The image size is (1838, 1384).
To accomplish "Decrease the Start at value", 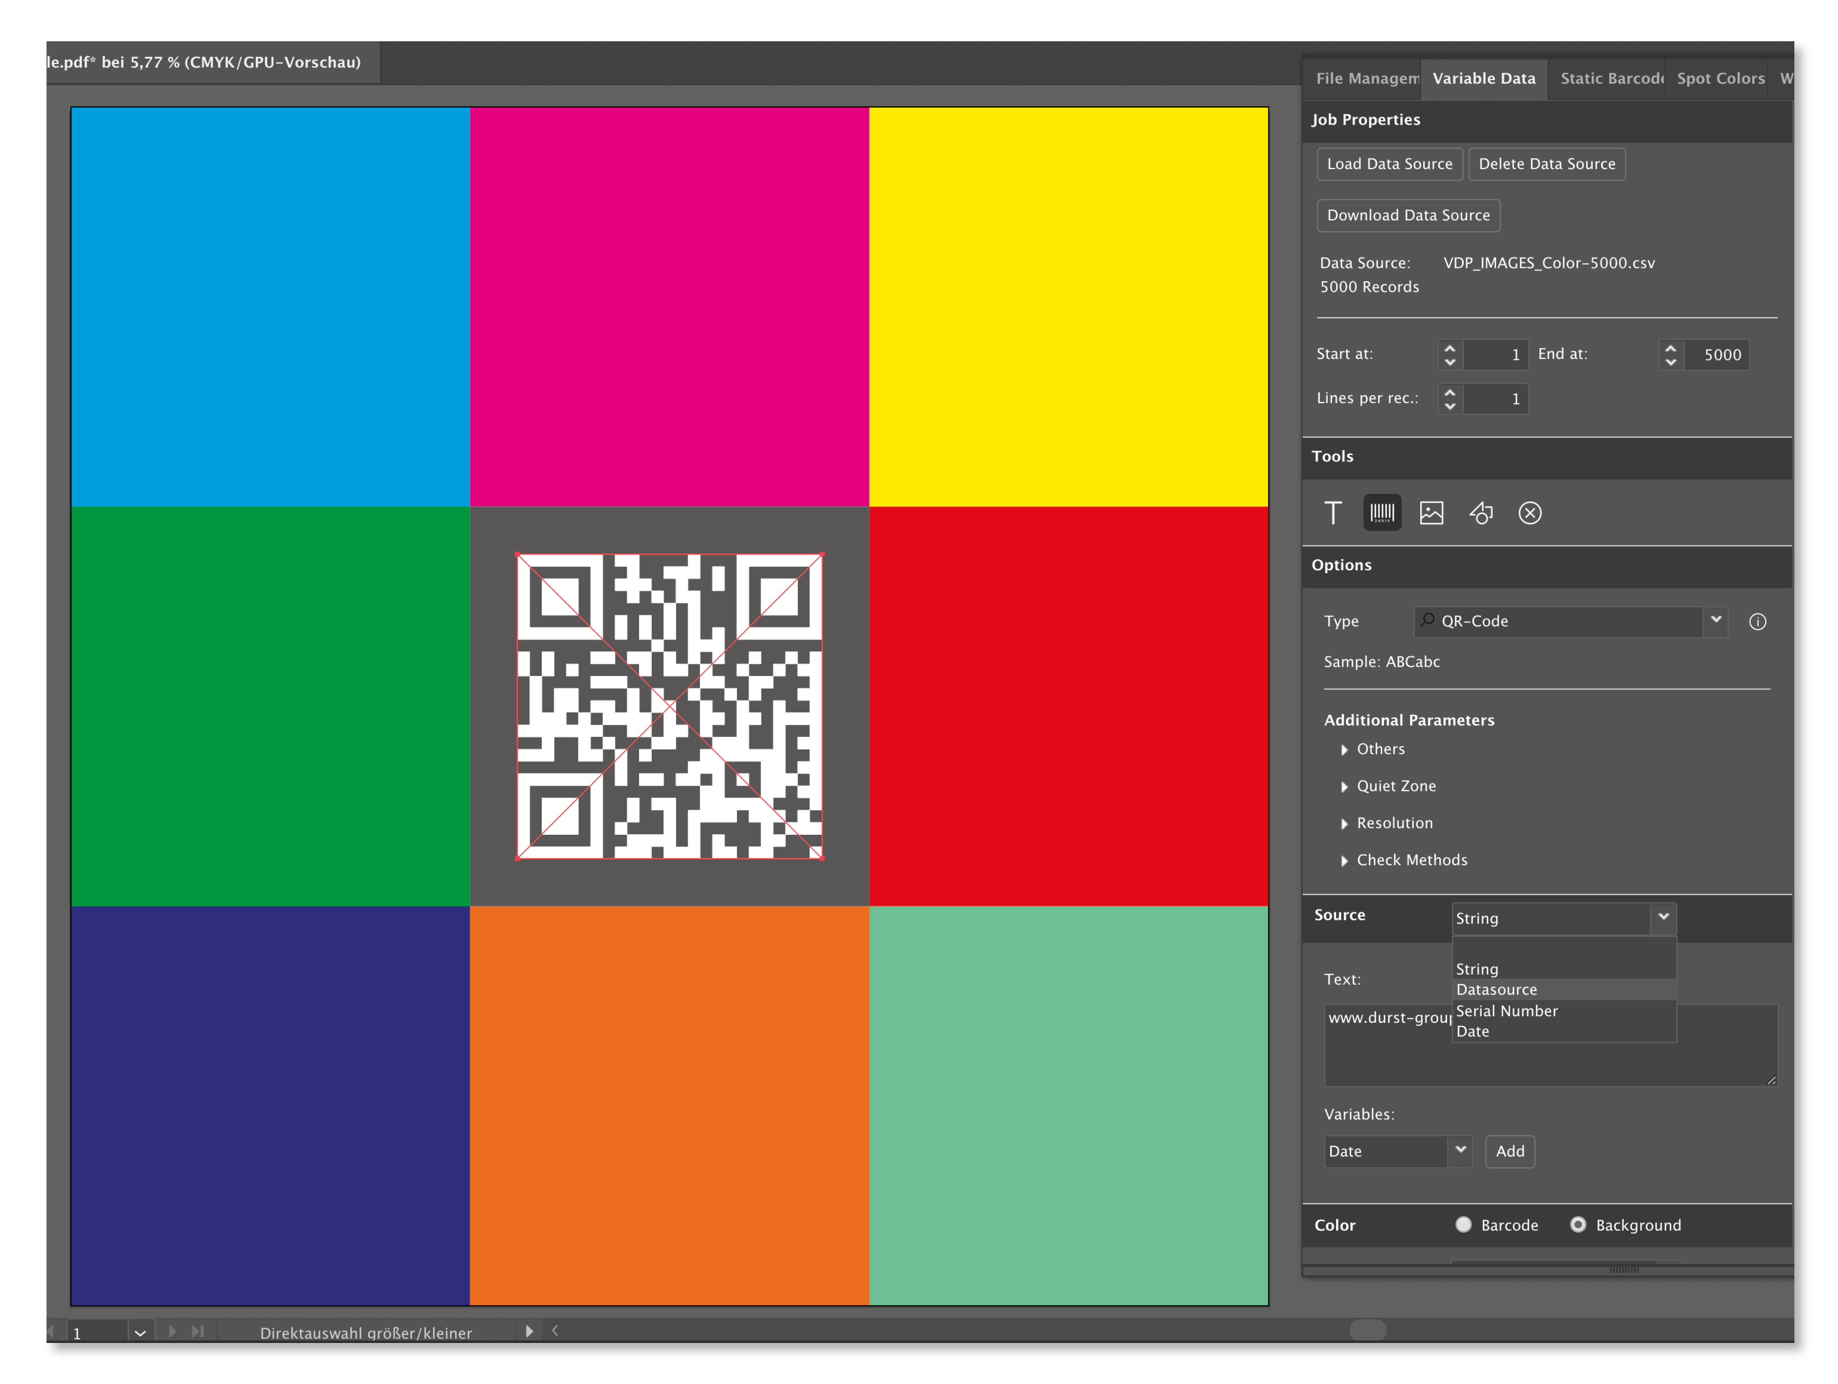I will (1450, 363).
